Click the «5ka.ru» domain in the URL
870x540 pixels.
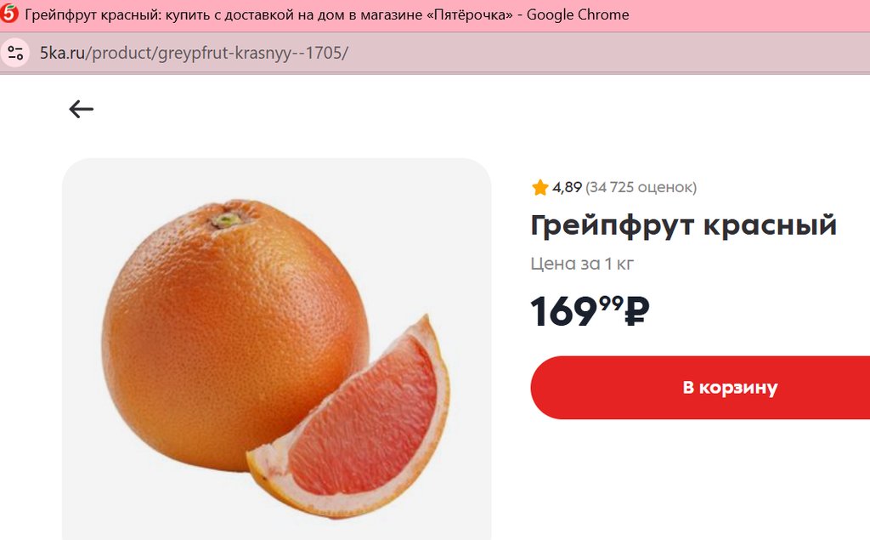pyautogui.click(x=63, y=53)
